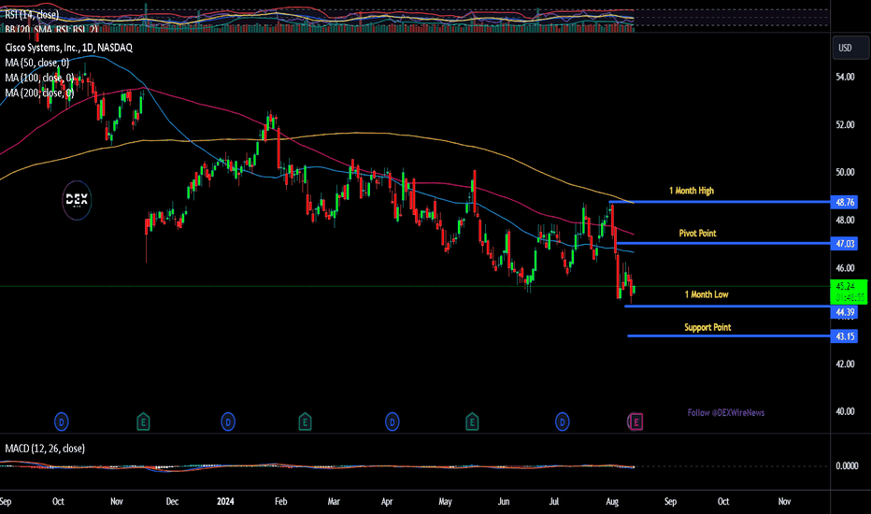The width and height of the screenshot is (871, 514).
Task: Click the May label on time axis
Action: (445, 501)
